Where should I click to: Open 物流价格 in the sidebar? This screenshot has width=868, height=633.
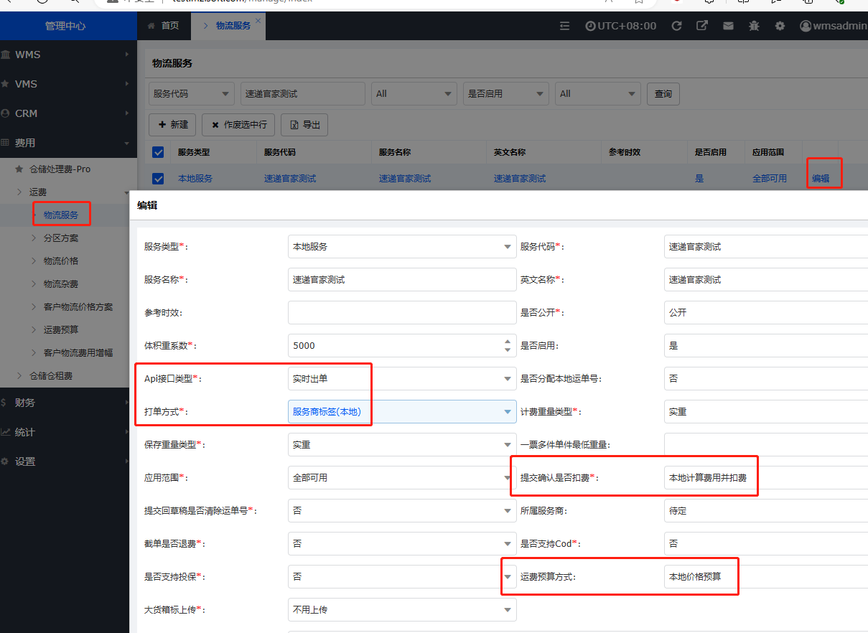[61, 261]
